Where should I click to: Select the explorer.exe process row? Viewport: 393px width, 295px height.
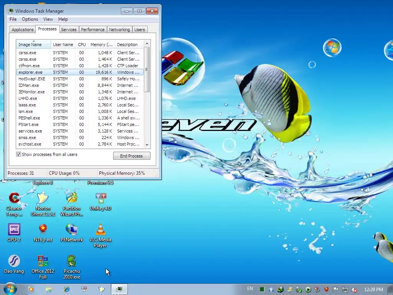point(80,72)
